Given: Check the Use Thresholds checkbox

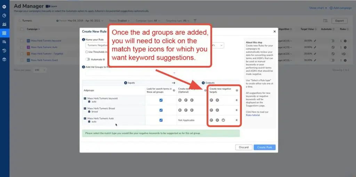Looking at the screenshot, I should [x=87, y=52].
